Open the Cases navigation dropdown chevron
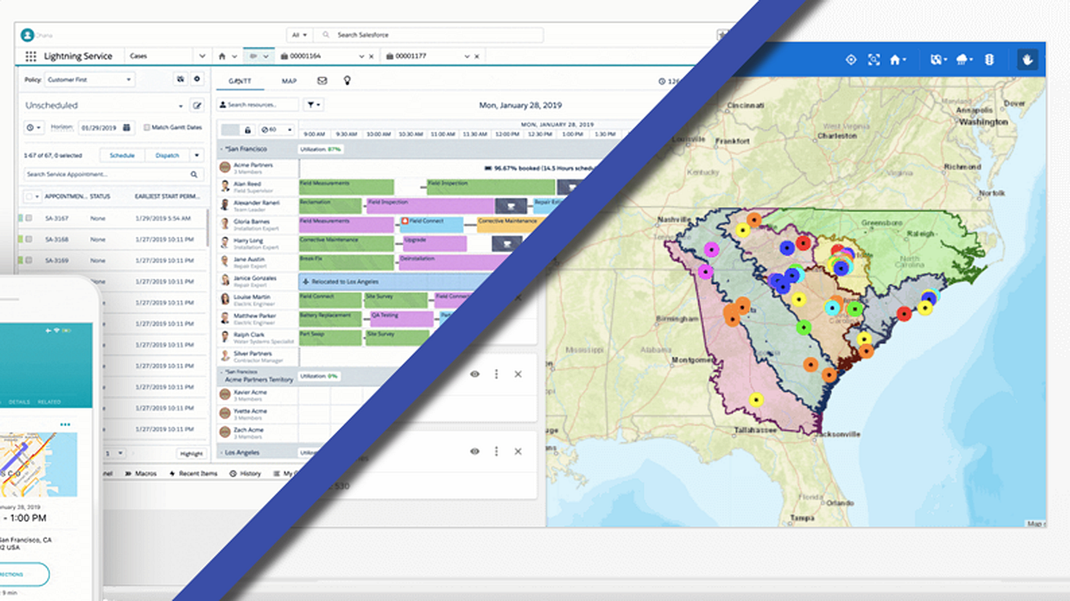This screenshot has height=601, width=1070. click(x=202, y=56)
